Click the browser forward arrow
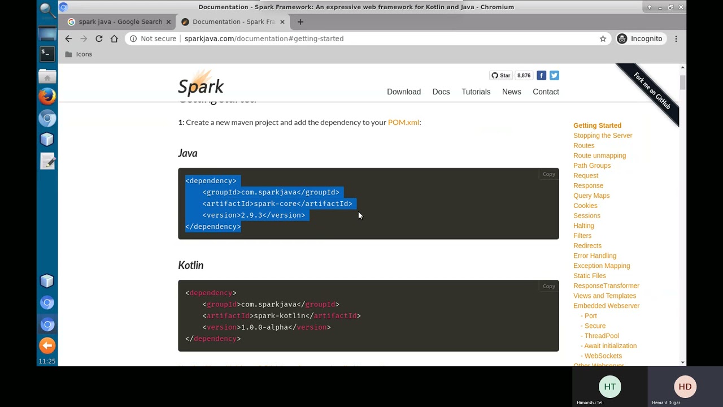723x407 pixels. pyautogui.click(x=84, y=38)
